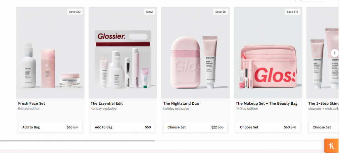Screen dimensions: 339x153
Task: Choose set for The Nightstand Duo
Action: click(x=195, y=127)
